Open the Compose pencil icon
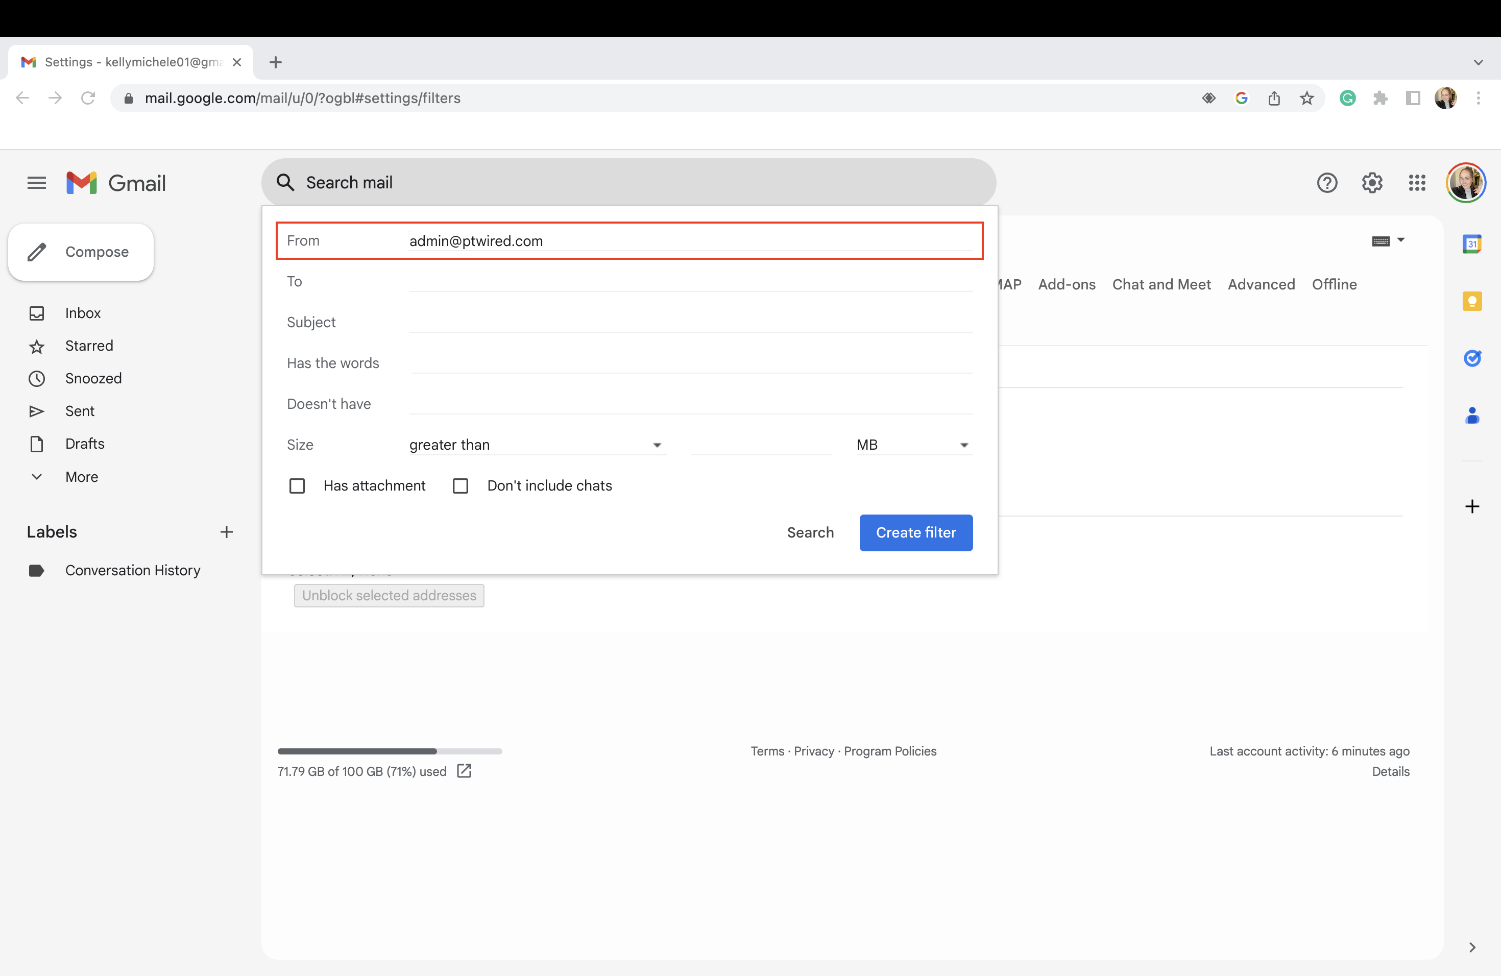Image resolution: width=1501 pixels, height=976 pixels. tap(37, 252)
